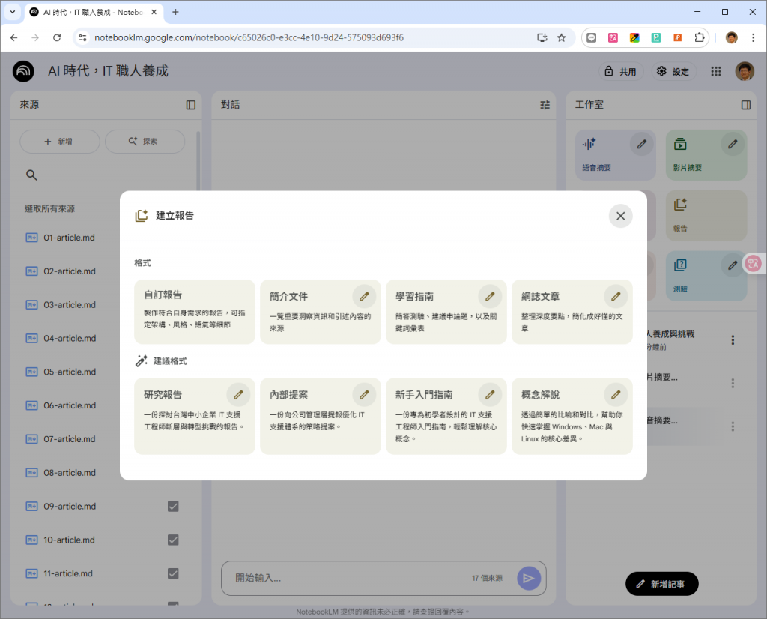767x619 pixels.
Task: Choose the 網誌文章 format card
Action: pos(572,312)
